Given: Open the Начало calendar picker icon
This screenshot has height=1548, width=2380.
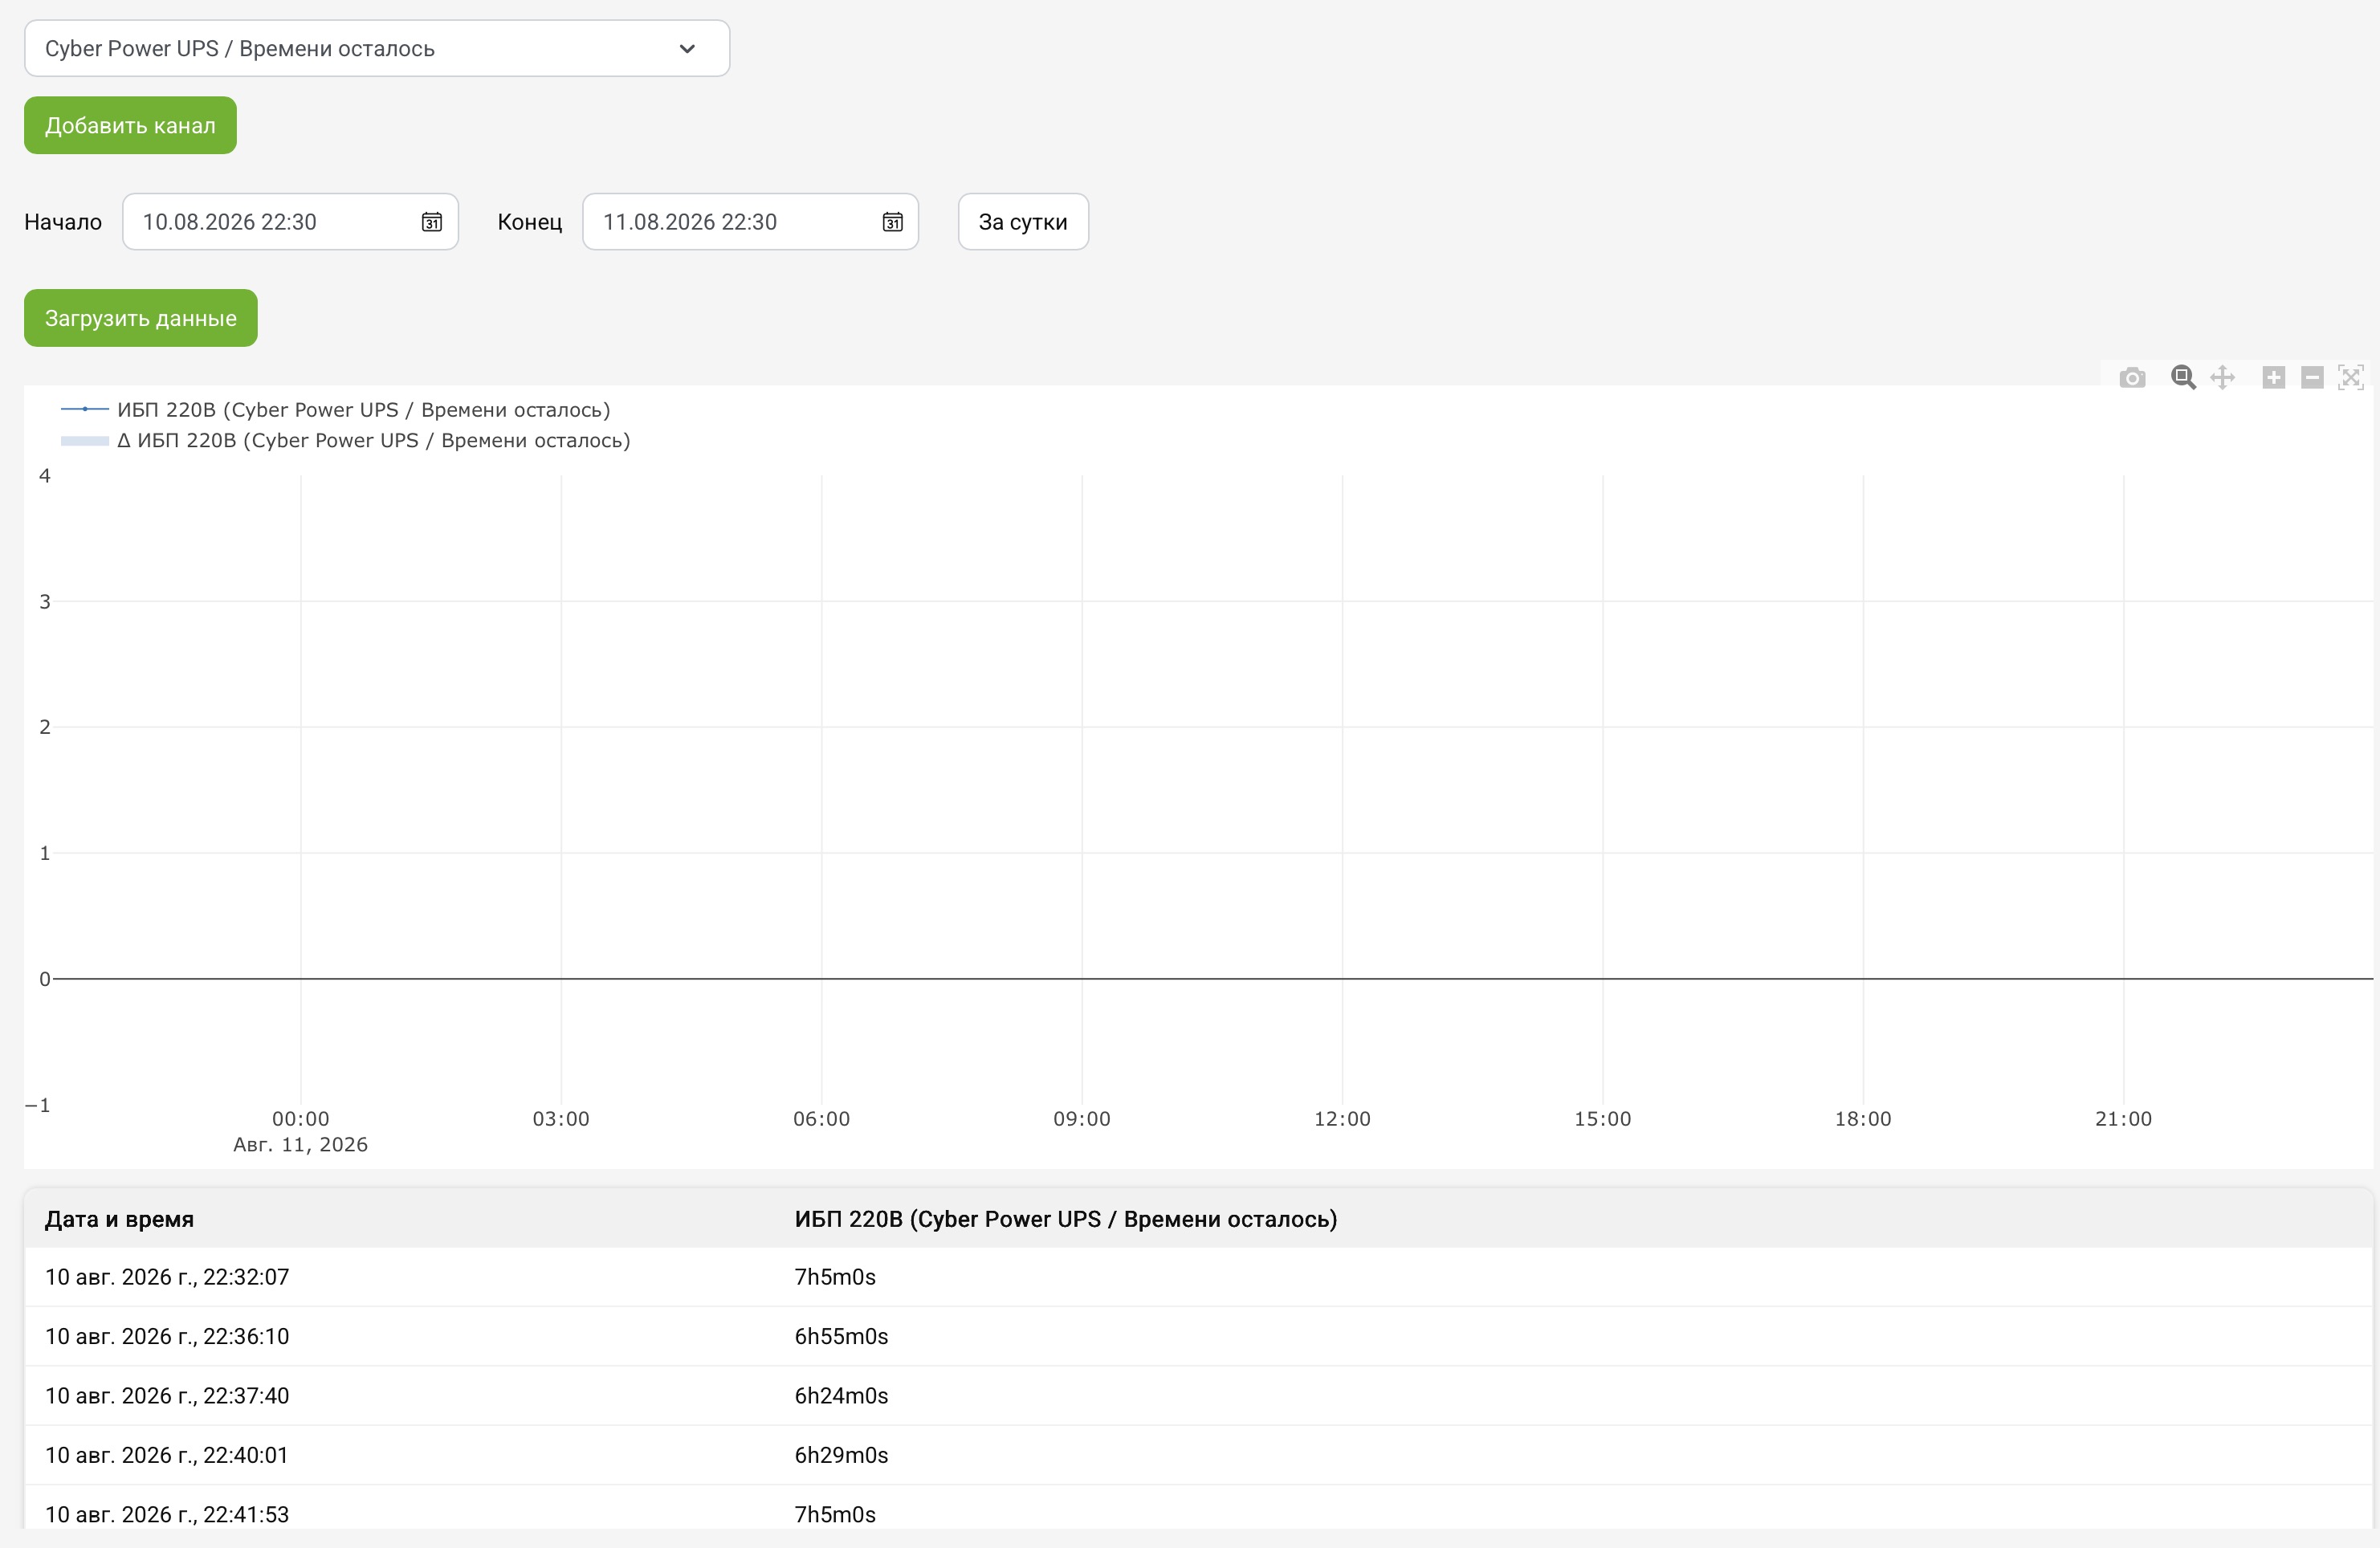Looking at the screenshot, I should pyautogui.click(x=432, y=222).
